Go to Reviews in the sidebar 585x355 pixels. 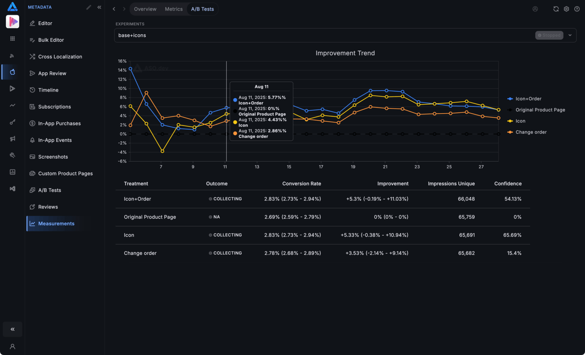64,207
